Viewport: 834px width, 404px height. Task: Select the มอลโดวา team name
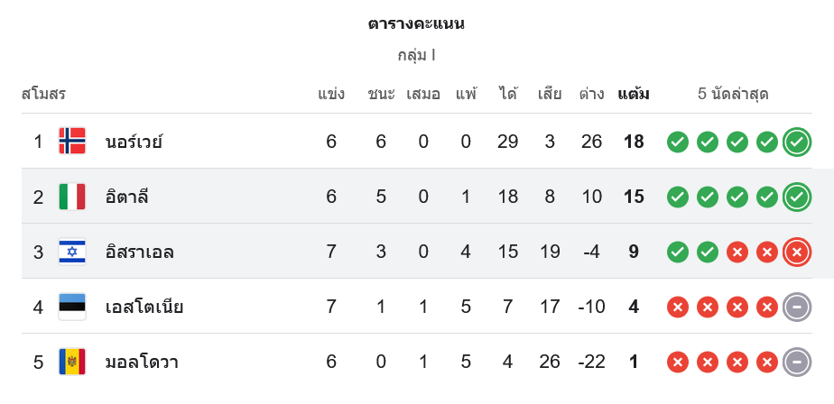(141, 362)
